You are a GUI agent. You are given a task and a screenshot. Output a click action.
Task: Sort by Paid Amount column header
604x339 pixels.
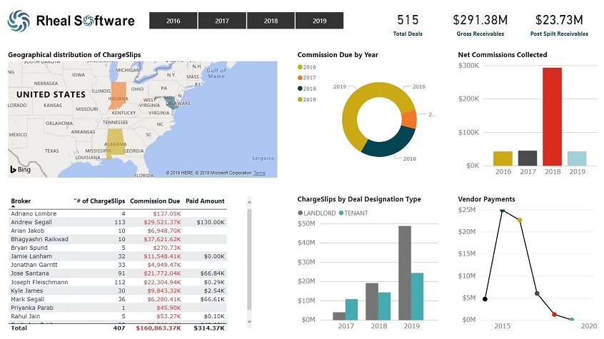(205, 201)
